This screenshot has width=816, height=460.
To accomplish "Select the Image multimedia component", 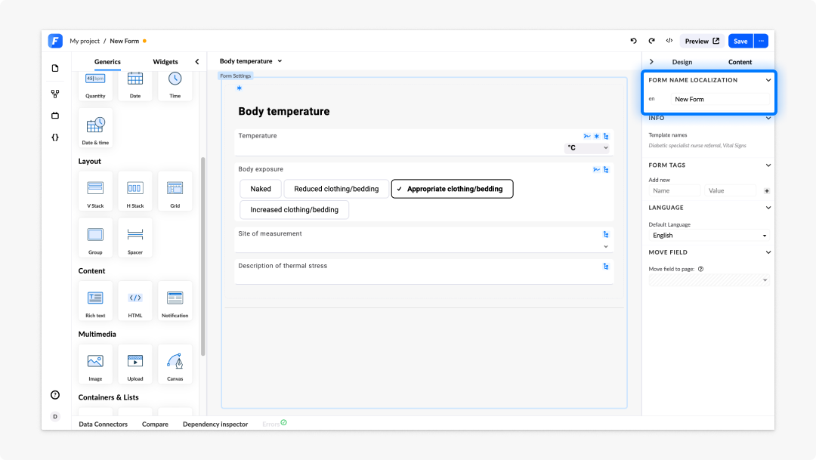I will point(95,364).
